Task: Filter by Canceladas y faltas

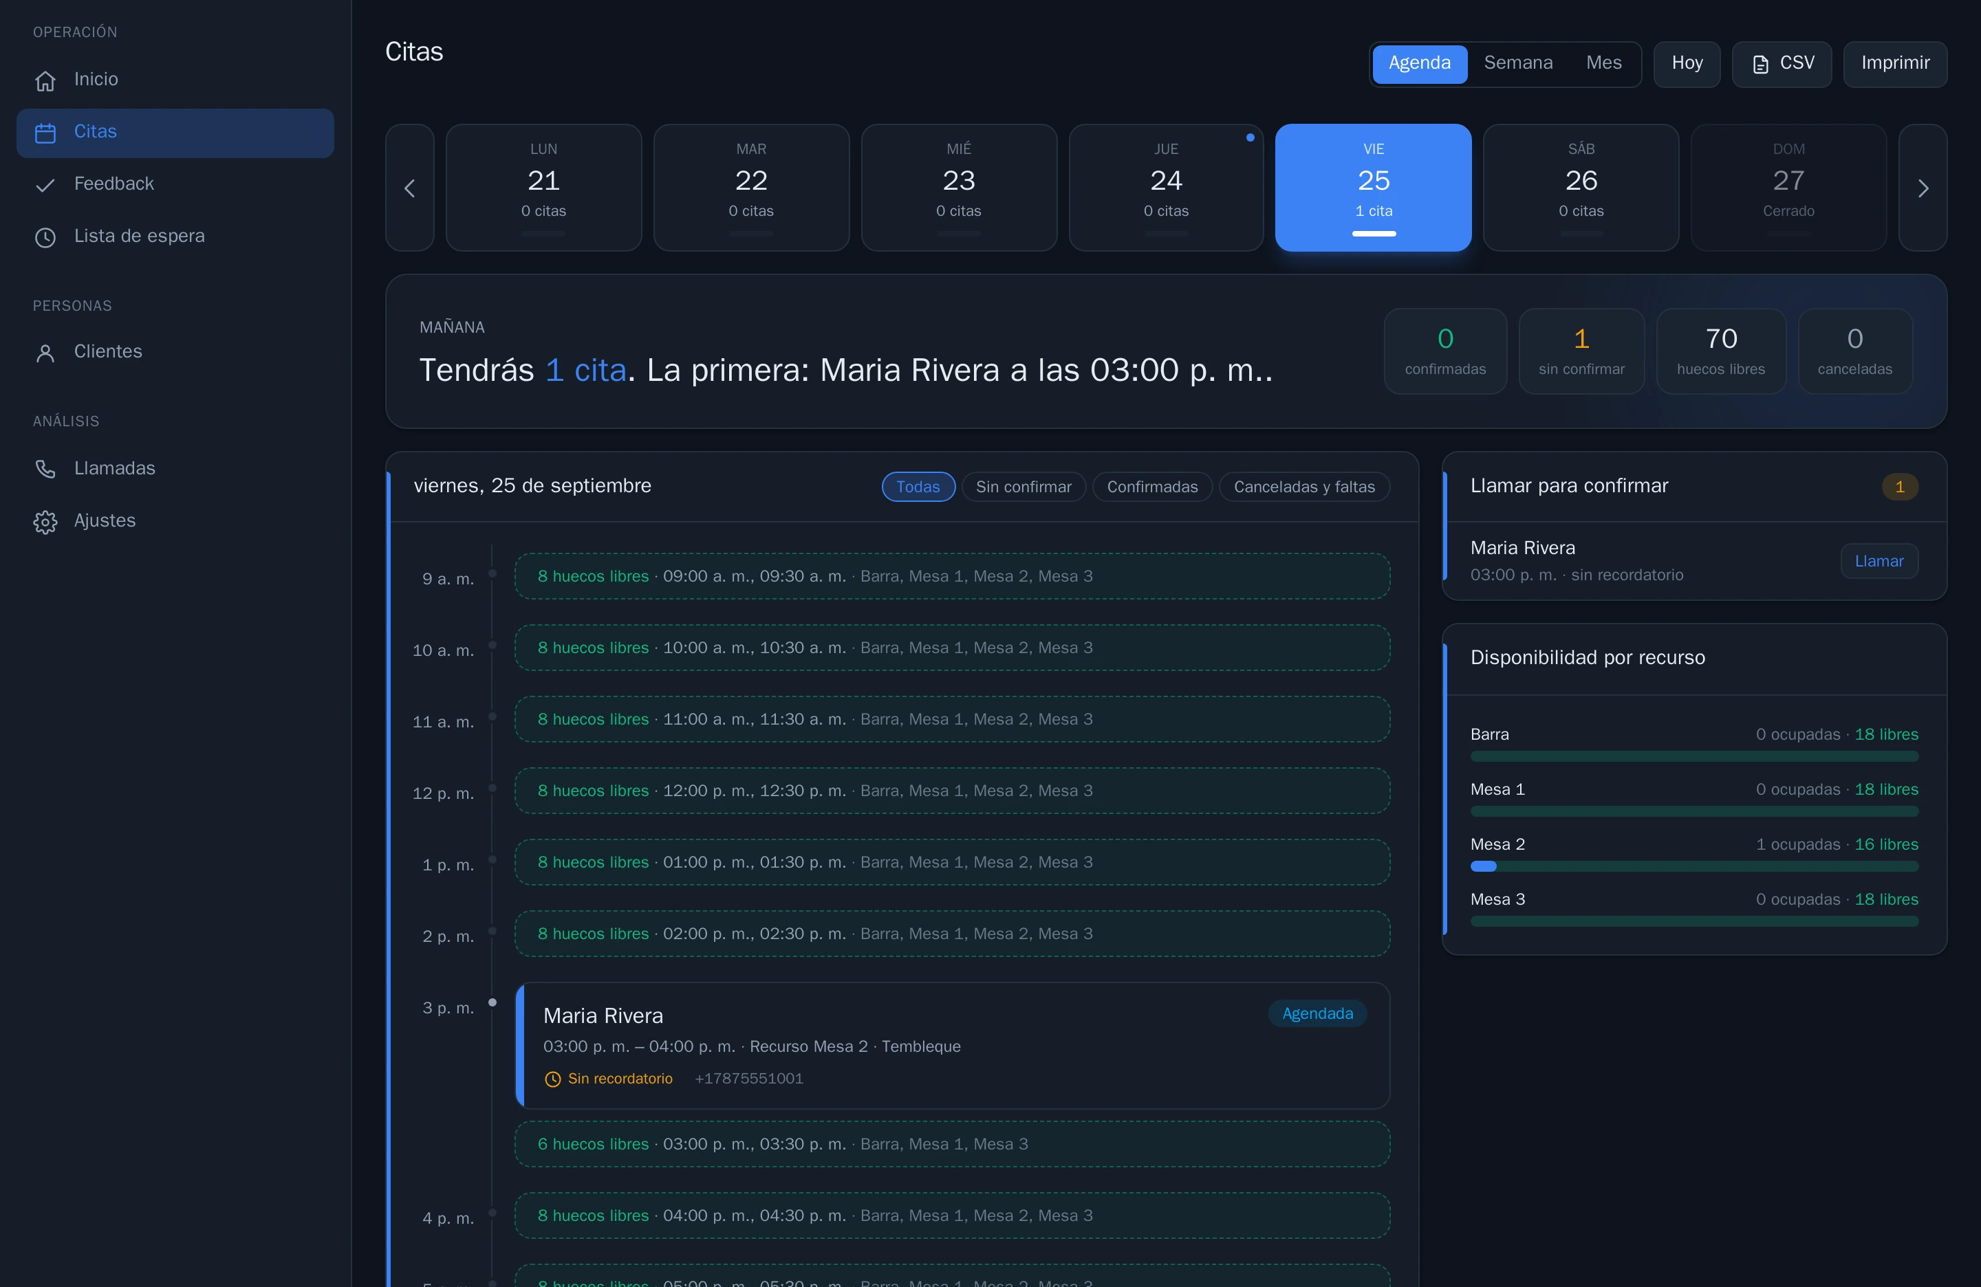Action: click(x=1304, y=487)
